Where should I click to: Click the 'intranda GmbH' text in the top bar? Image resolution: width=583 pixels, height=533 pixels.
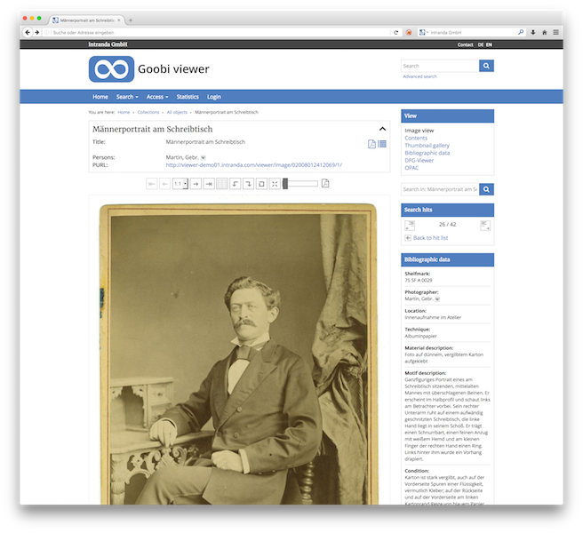pos(108,44)
